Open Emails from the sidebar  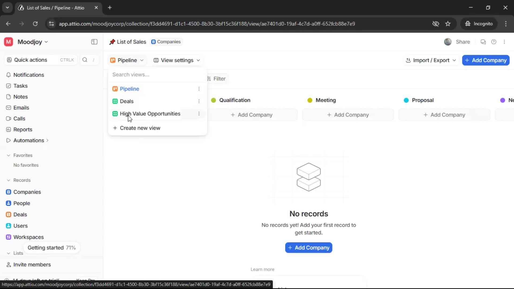tap(21, 108)
